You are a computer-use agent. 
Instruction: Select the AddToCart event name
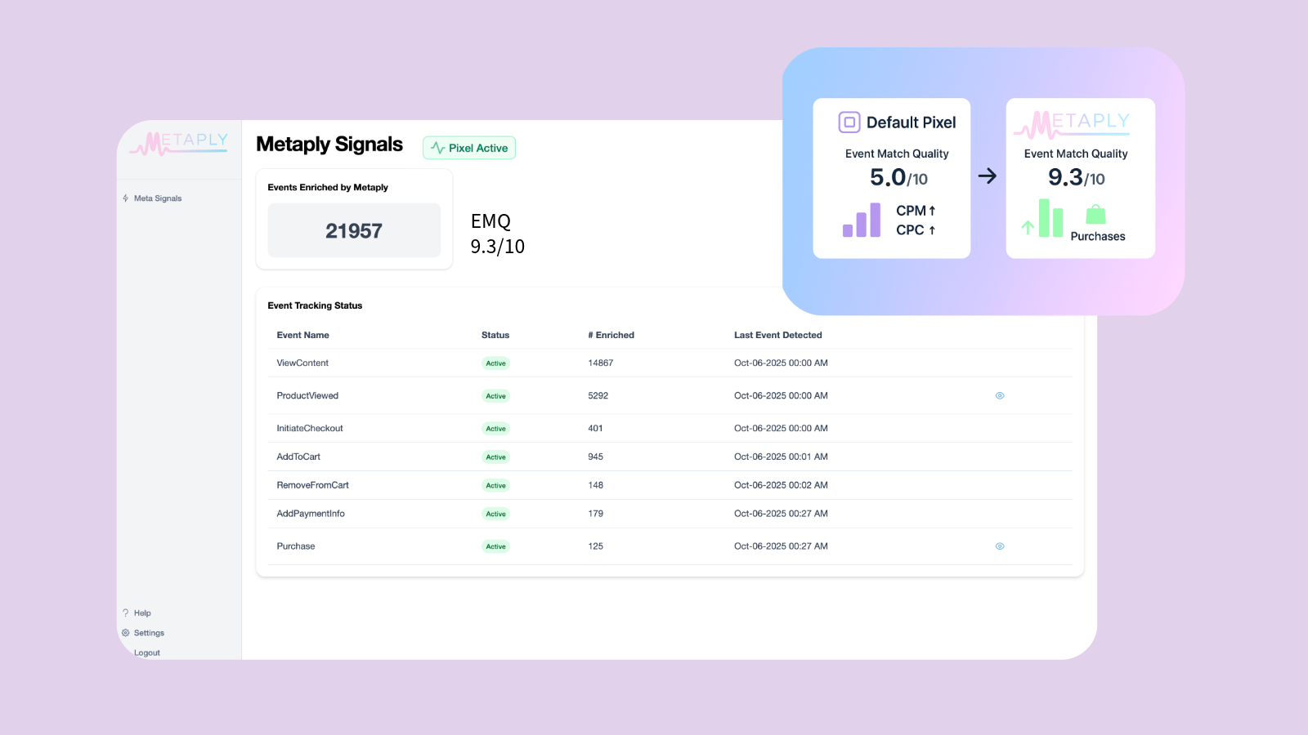pos(298,457)
